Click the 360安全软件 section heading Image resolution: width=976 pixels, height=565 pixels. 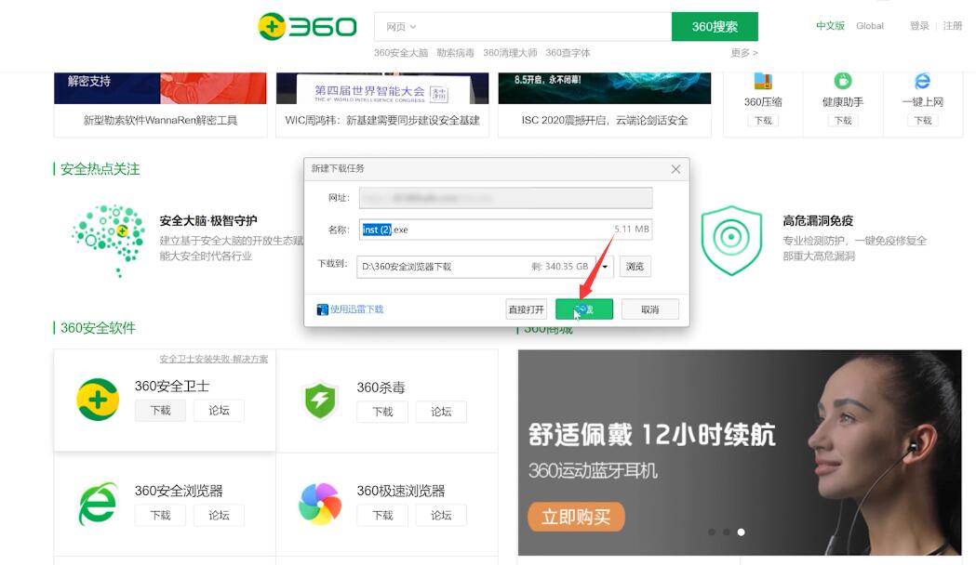point(98,328)
